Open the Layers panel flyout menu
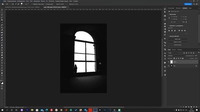 point(199,50)
